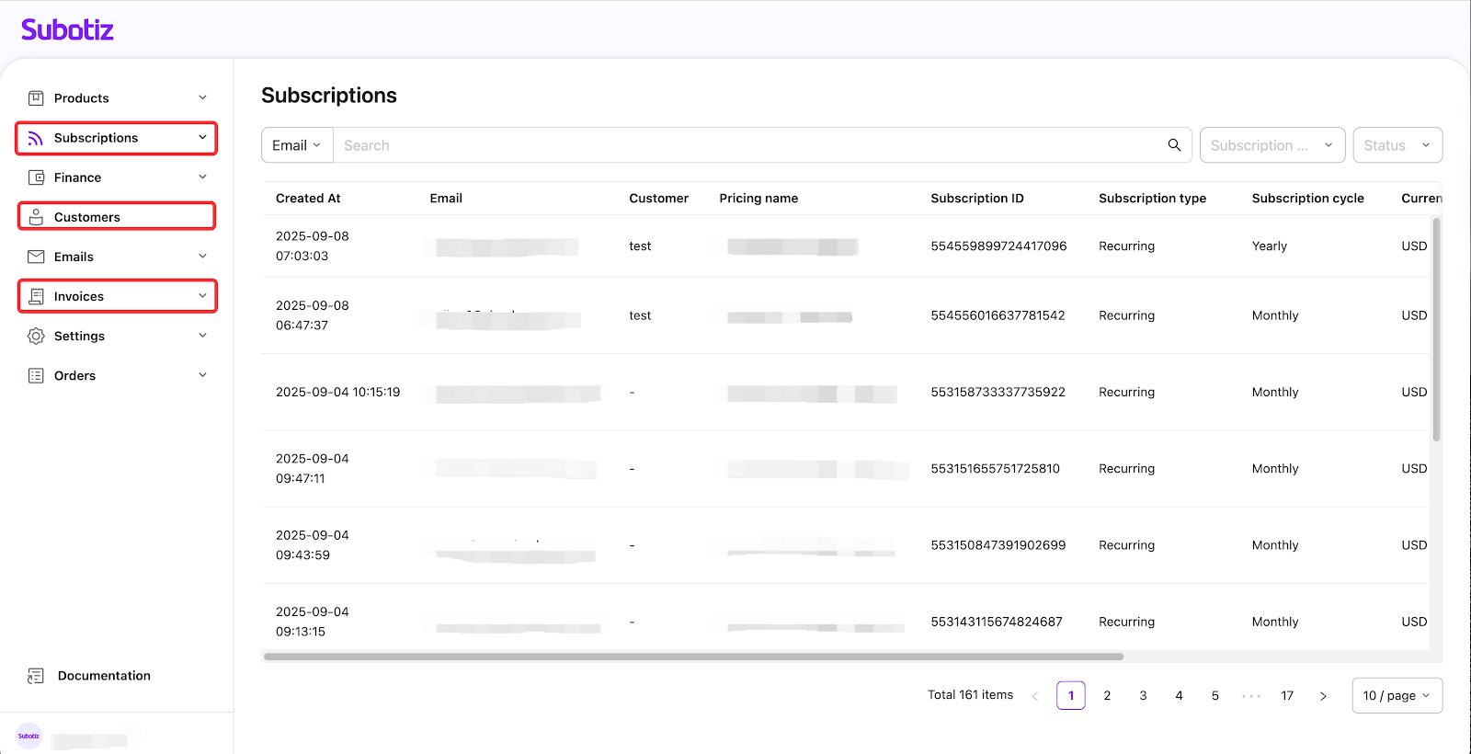Click the Settings gear icon
This screenshot has width=1471, height=754.
[x=36, y=336]
